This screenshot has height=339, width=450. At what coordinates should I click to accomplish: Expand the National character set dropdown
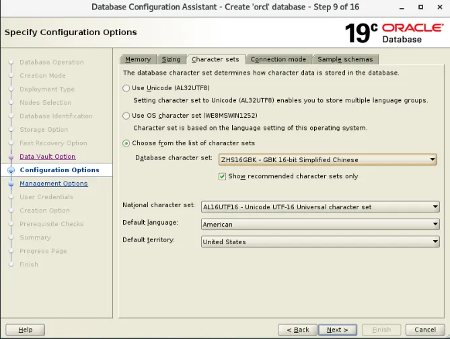coord(320,207)
